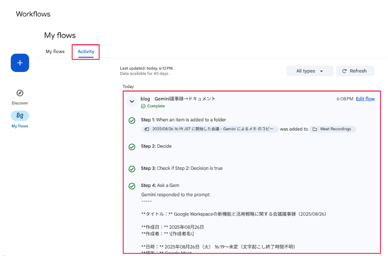Click the 作成日 2025年08月26日 line
Viewport: 388px width, 256px height.
coord(172,227)
